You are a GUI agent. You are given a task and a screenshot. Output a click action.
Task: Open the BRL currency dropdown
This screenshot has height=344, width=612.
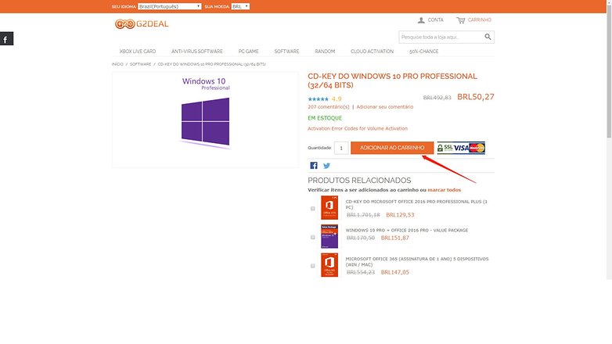click(240, 6)
